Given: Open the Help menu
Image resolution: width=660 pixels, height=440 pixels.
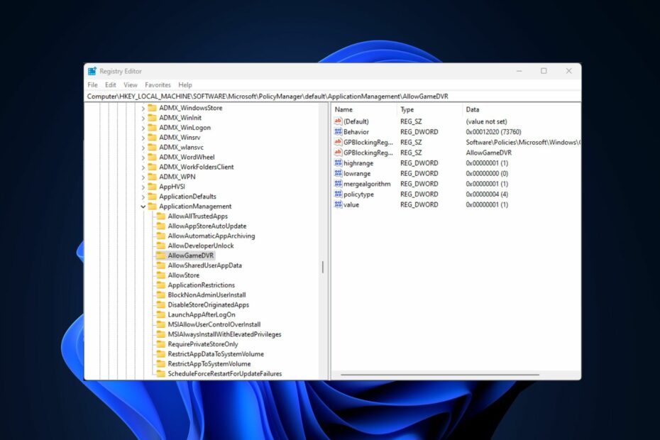Looking at the screenshot, I should [185, 85].
